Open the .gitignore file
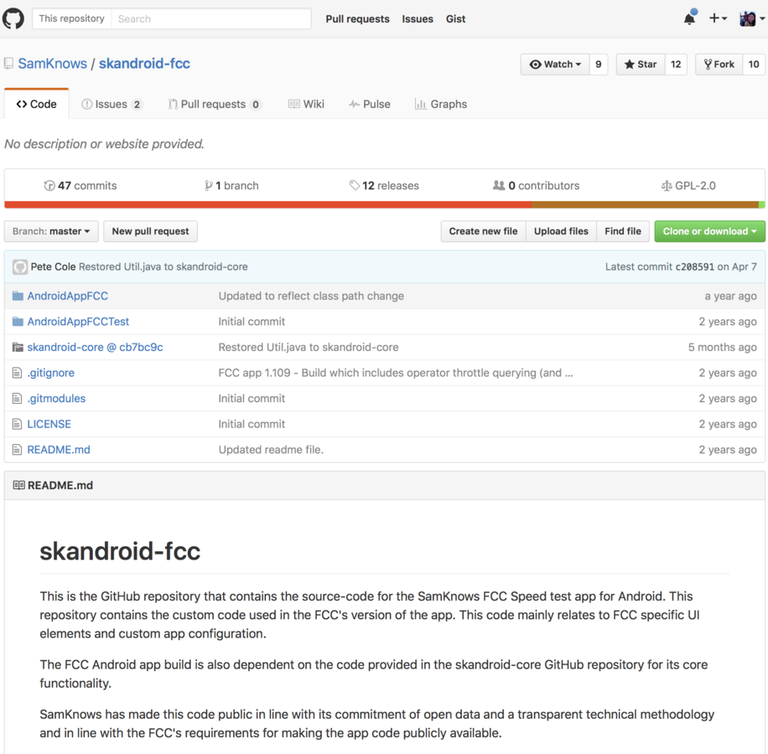 51,373
